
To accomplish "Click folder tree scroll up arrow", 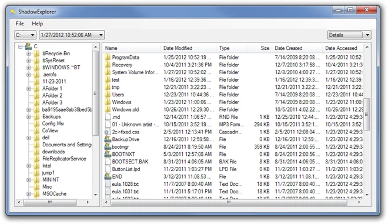I will click(x=95, y=47).
